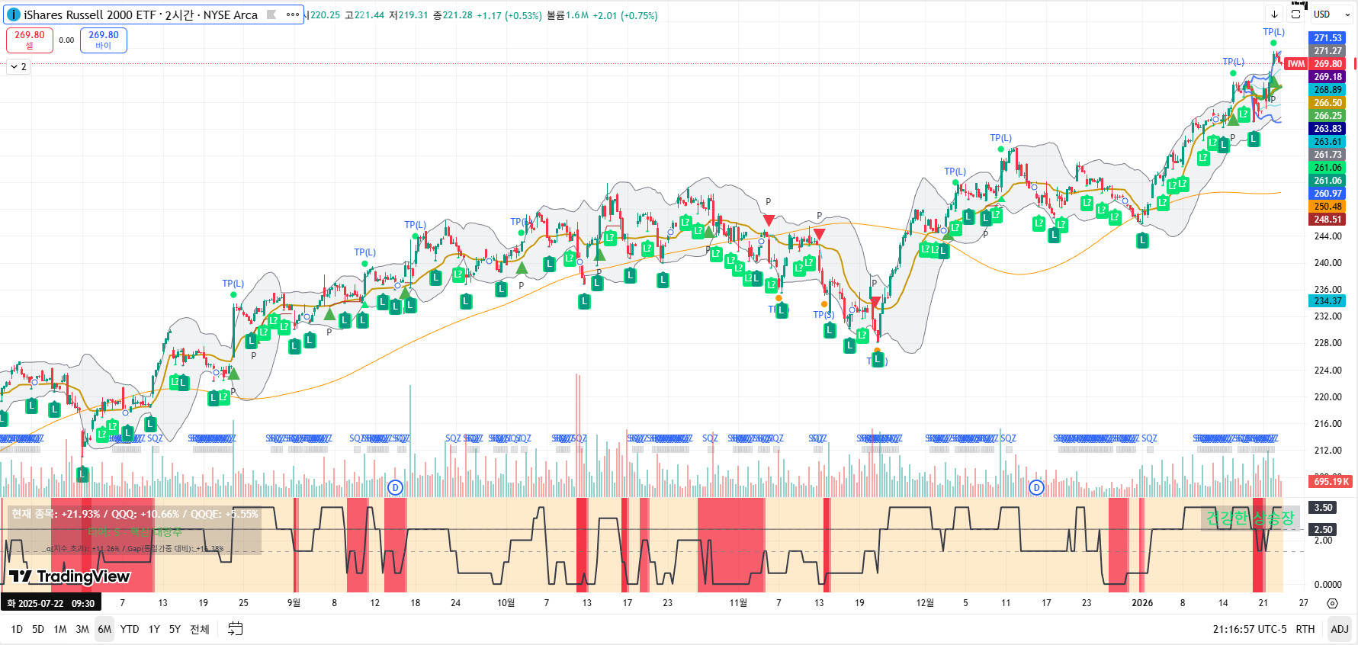The image size is (1358, 645).
Task: Open the three-dots more menu in symbol legend
Action: tap(293, 14)
